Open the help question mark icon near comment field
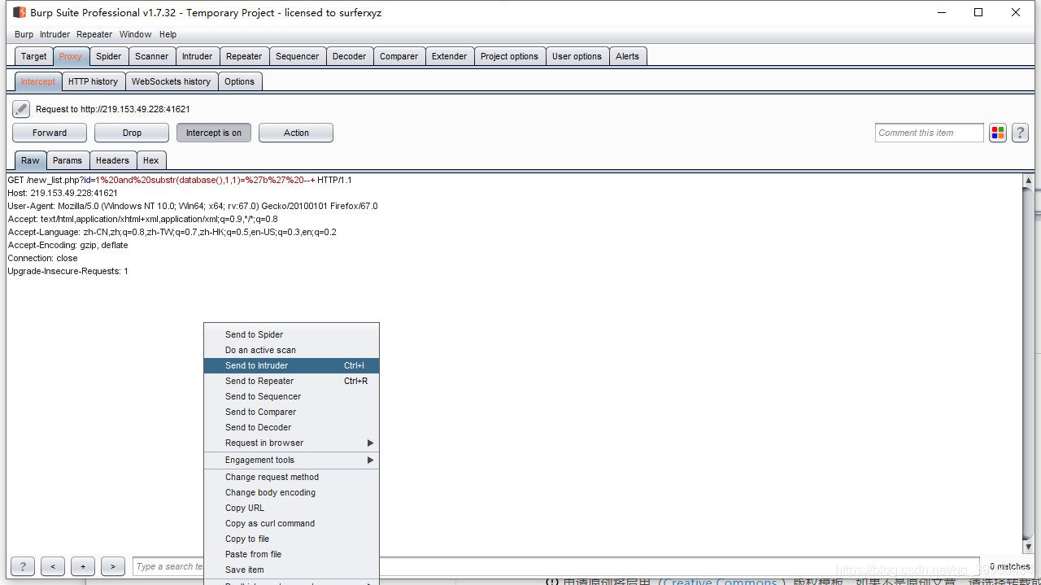 1020,133
